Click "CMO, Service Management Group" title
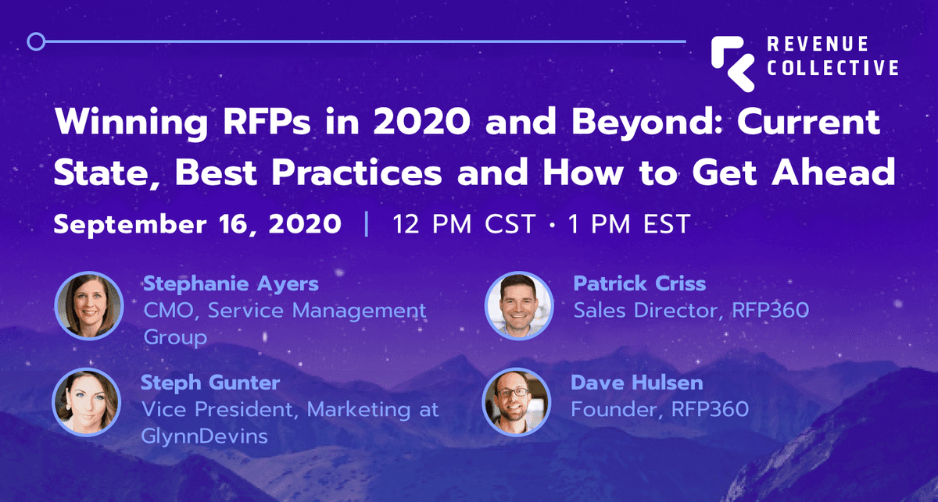Screen dimensions: 938x502 click(x=285, y=324)
